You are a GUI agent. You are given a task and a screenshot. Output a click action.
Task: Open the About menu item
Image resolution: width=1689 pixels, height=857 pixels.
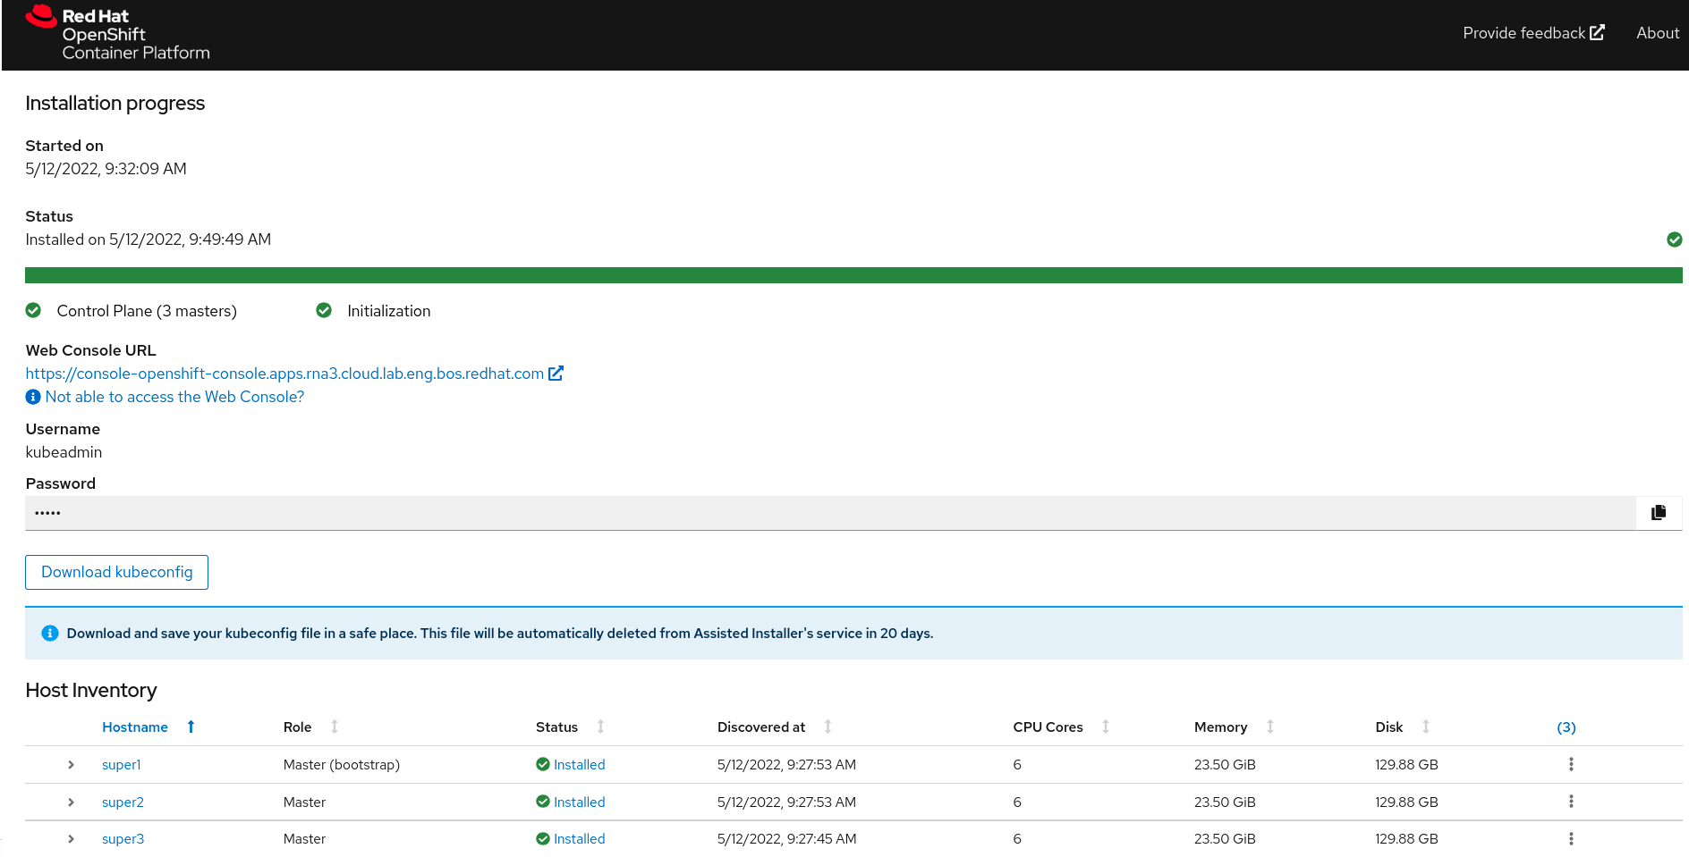click(1657, 33)
